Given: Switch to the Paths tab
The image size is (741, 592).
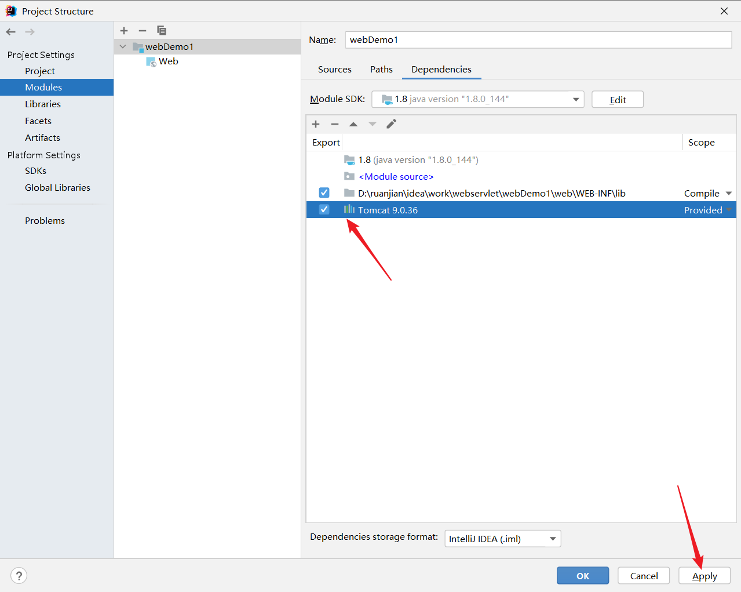Looking at the screenshot, I should coord(381,69).
